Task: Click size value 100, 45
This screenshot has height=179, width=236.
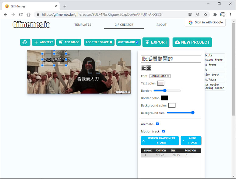Action: pos(175,155)
